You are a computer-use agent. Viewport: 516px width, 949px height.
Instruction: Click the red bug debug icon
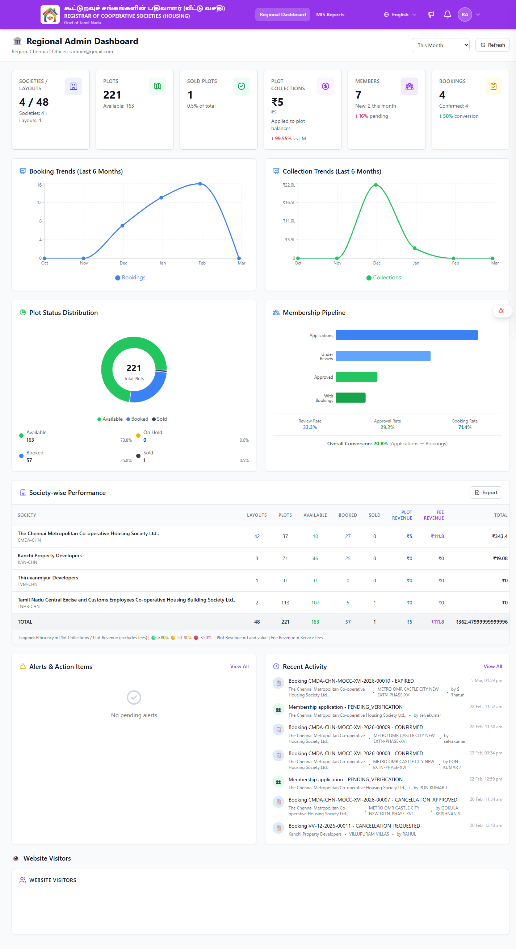pos(501,311)
